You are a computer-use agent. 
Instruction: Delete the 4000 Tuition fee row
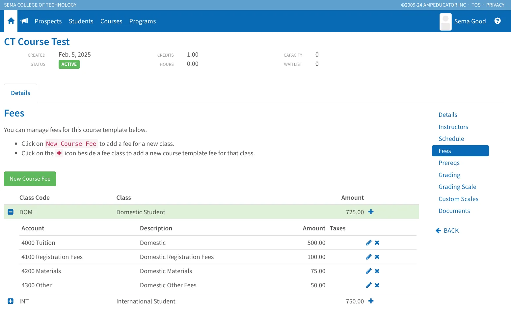pos(377,243)
